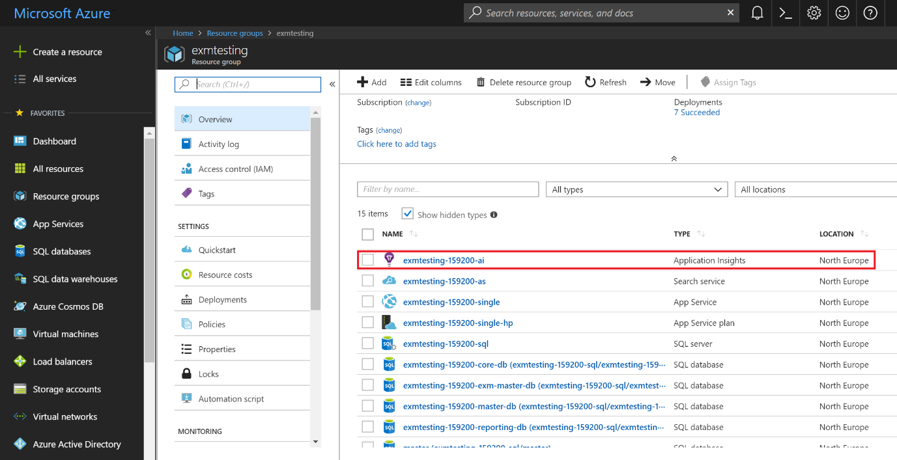Launch the Cloud Shell terminal icon
Screen dimensions: 897x460
click(785, 12)
